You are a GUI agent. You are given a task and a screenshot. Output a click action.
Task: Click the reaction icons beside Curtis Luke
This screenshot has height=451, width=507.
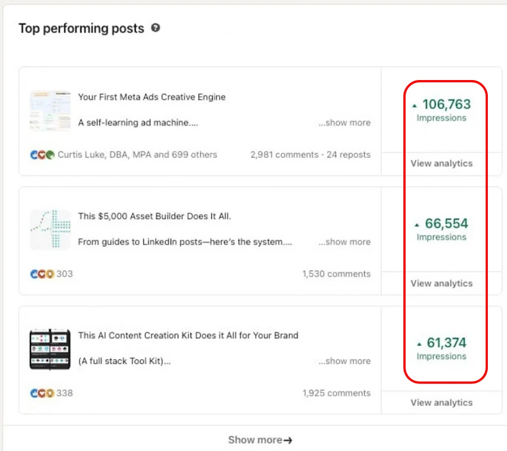42,155
